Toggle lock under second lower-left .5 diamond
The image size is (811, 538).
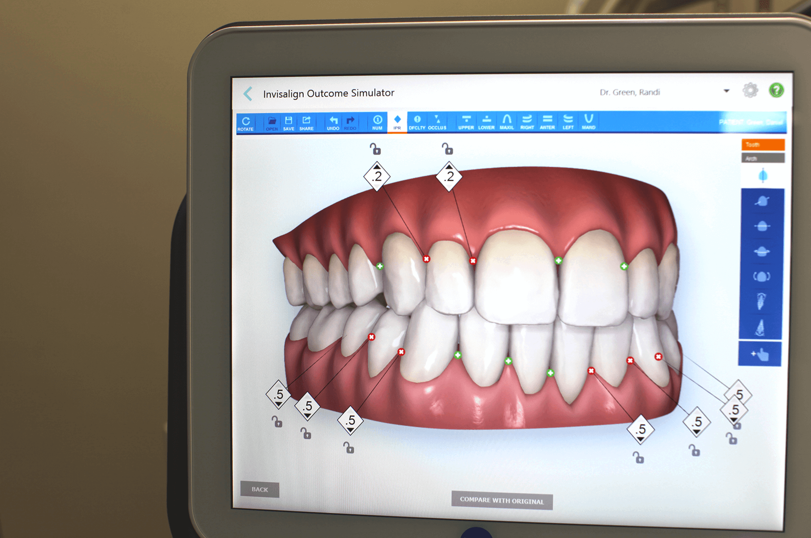click(306, 433)
